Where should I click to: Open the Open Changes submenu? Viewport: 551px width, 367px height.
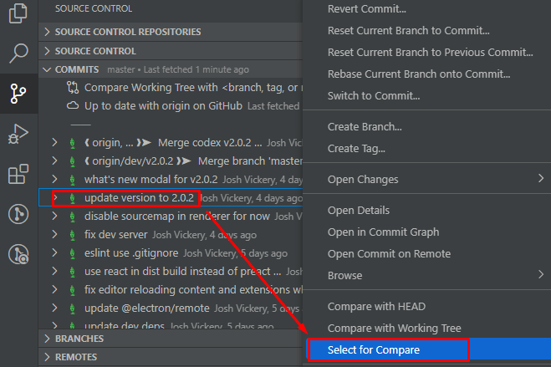[x=426, y=180]
